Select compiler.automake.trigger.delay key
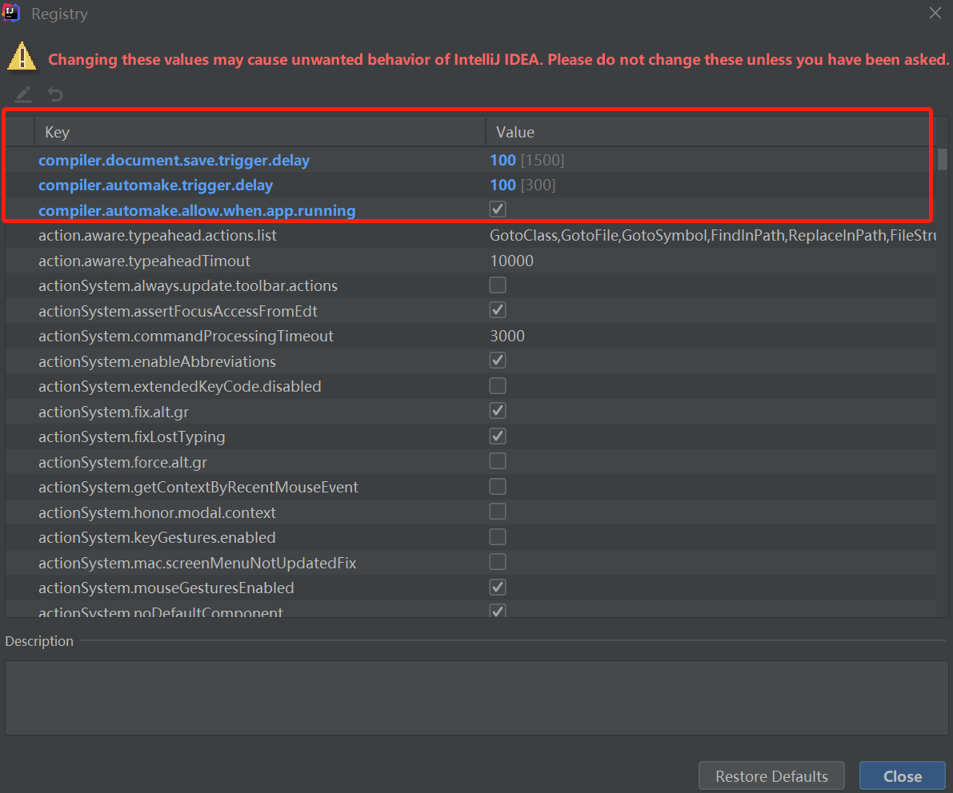953x793 pixels. 155,185
